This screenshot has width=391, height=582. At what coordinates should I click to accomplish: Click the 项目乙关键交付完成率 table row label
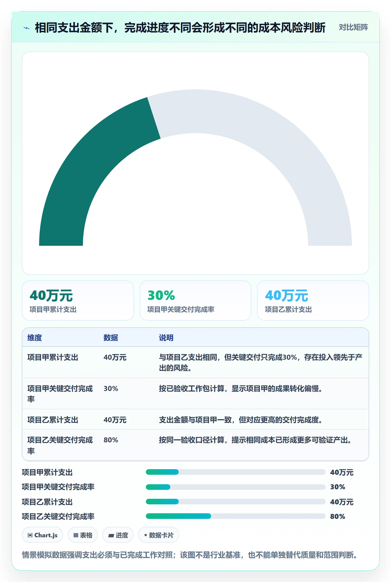(x=60, y=445)
